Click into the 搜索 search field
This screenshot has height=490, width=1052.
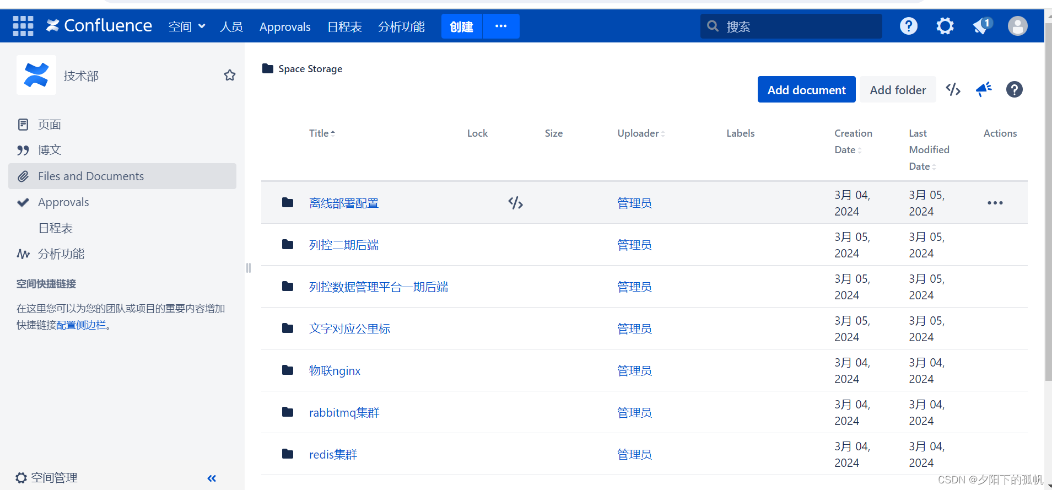click(x=791, y=26)
